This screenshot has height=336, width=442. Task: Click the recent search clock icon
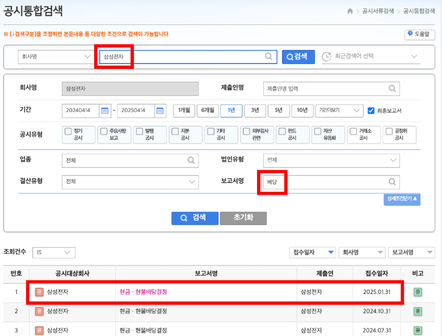click(x=326, y=56)
